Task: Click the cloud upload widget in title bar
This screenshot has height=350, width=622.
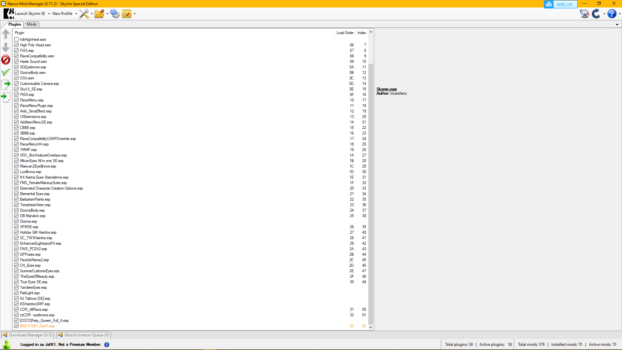Action: click(x=560, y=4)
